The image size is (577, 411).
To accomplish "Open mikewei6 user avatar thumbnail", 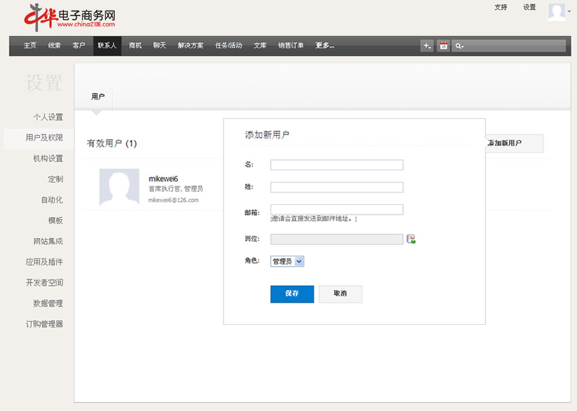I will (x=119, y=187).
